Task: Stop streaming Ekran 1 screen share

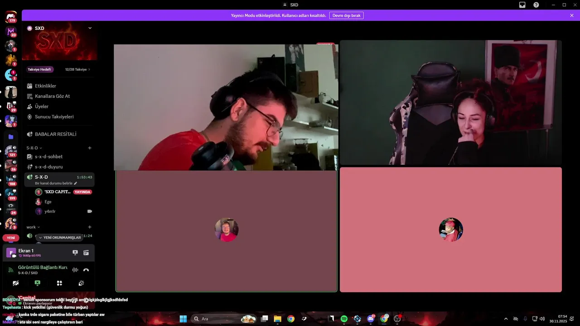Action: click(x=75, y=253)
